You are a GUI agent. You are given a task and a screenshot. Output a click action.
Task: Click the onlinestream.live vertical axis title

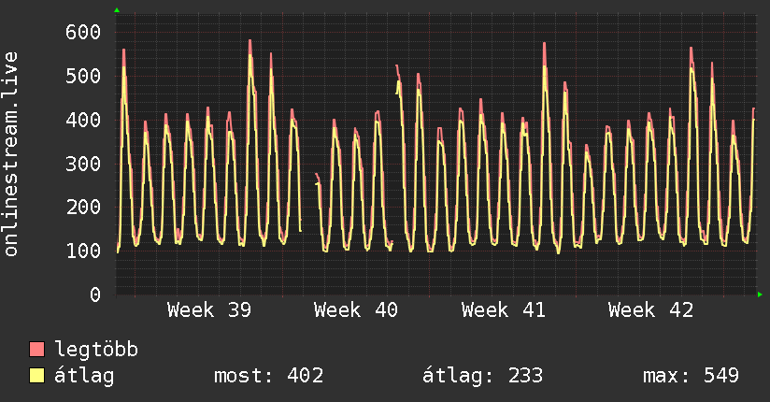[x=11, y=154]
